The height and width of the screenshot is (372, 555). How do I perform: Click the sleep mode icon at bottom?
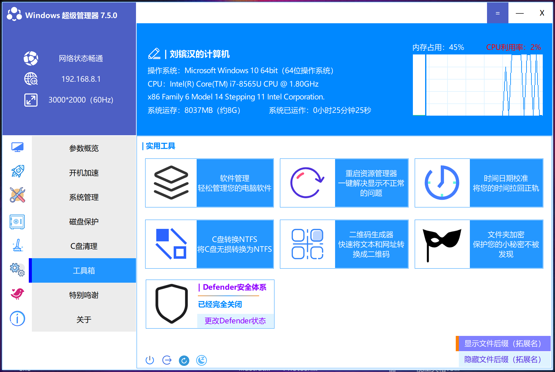[x=202, y=360]
